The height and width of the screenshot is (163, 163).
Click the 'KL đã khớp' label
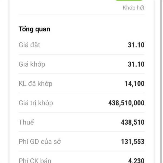[x=35, y=84]
